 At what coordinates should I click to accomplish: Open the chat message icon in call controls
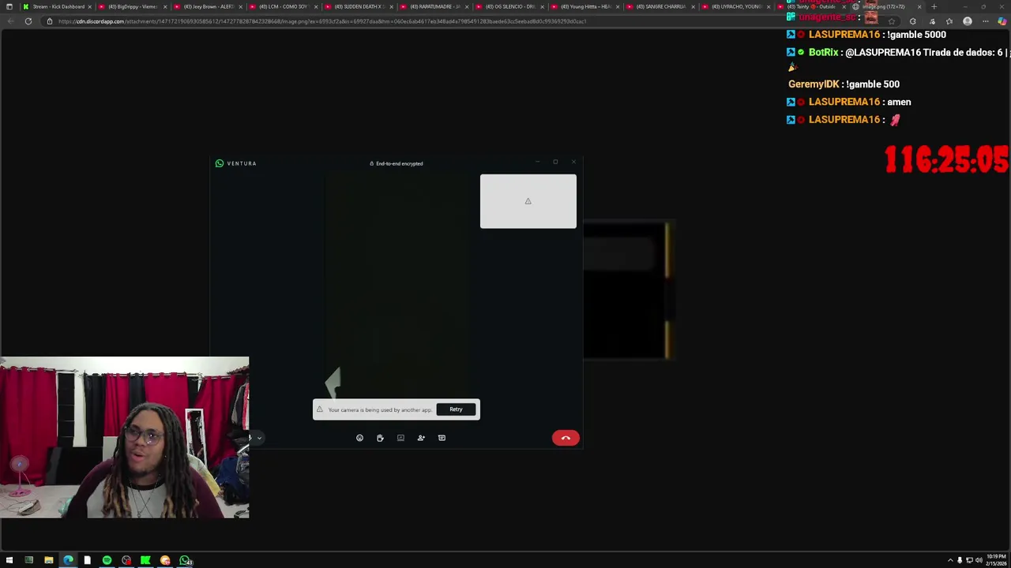(x=442, y=438)
